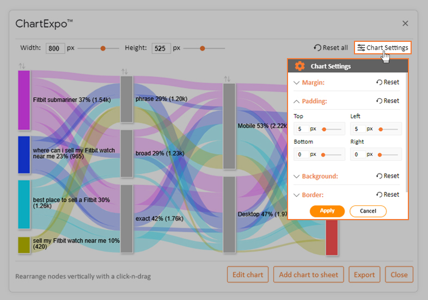Select the gray phrase node bar
Viewport: 428px width, 300px height.
127,99
